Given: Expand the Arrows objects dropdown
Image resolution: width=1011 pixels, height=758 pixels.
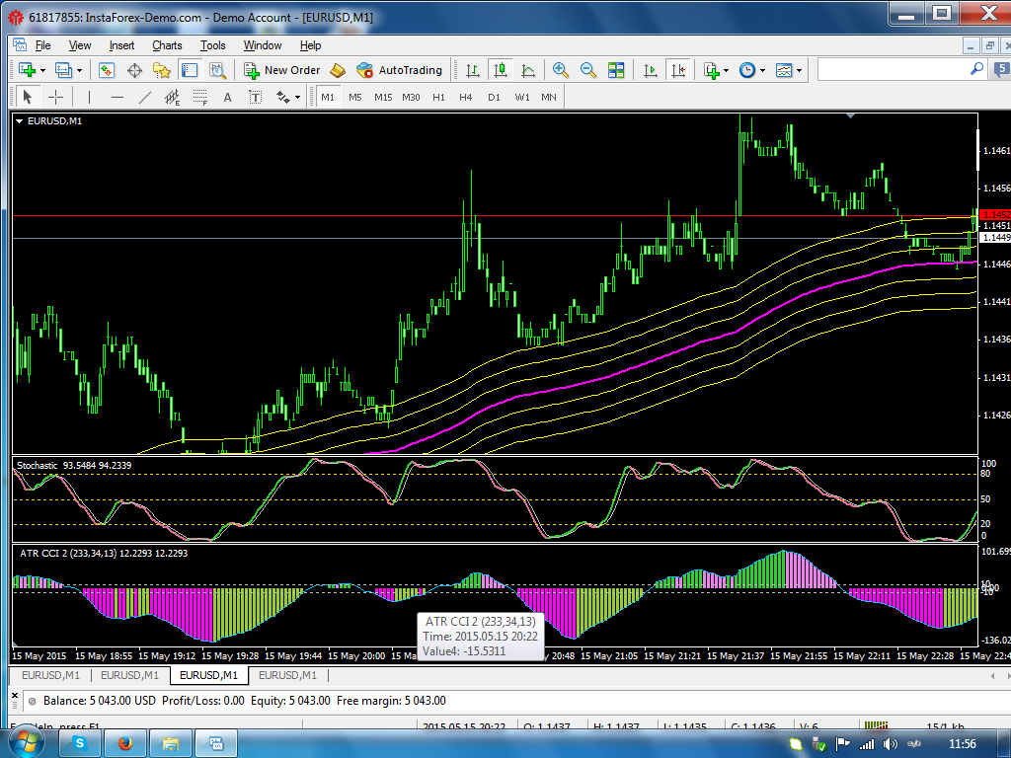Looking at the screenshot, I should pos(297,98).
